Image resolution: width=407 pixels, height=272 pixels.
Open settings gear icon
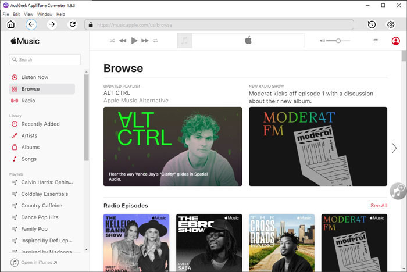tap(390, 24)
